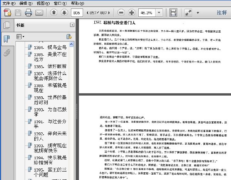Click the document heading 耶稣与教堂看门人

coord(119,23)
